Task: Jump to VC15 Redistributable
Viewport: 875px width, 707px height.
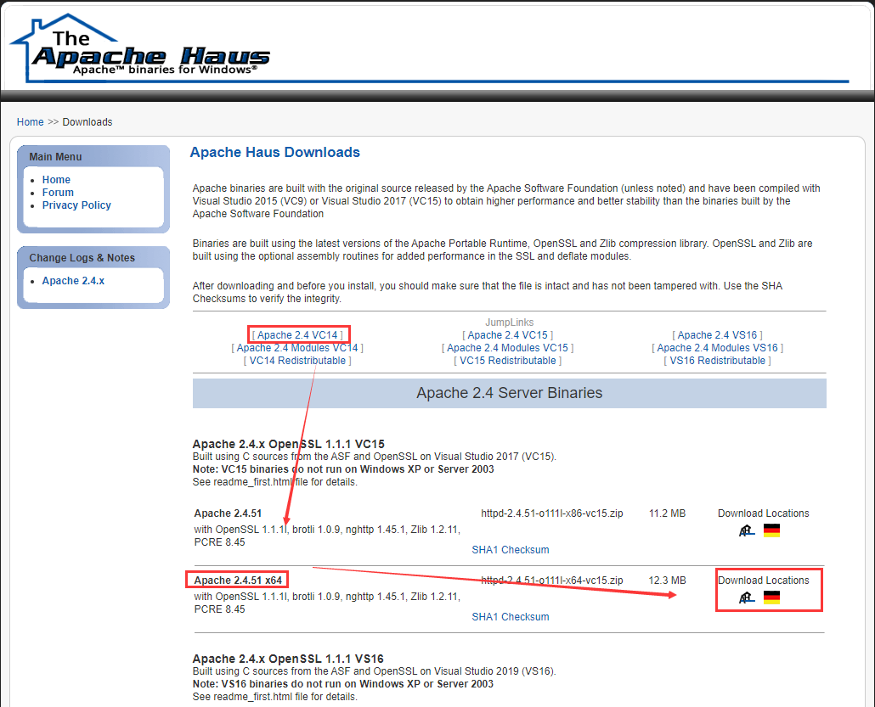Action: [x=508, y=361]
